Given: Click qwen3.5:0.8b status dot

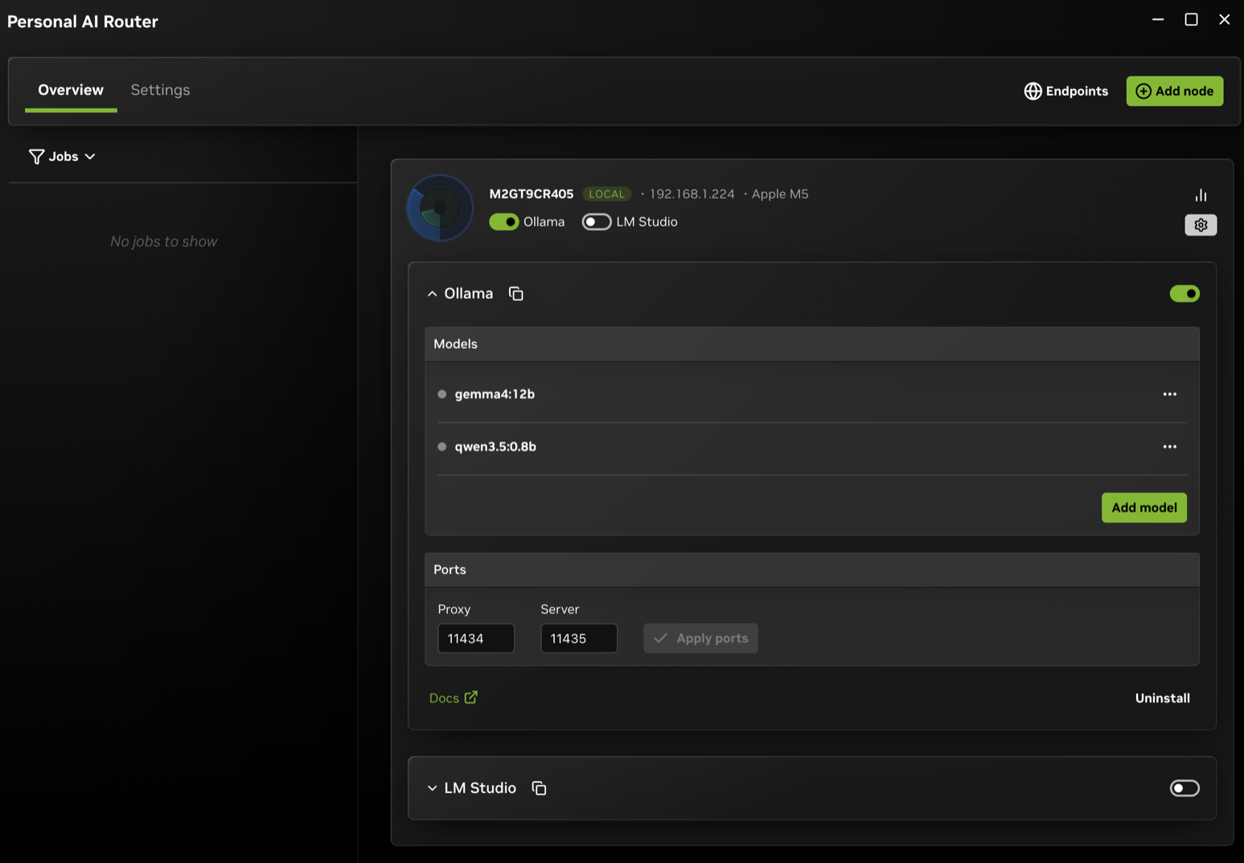Looking at the screenshot, I should 441,447.
